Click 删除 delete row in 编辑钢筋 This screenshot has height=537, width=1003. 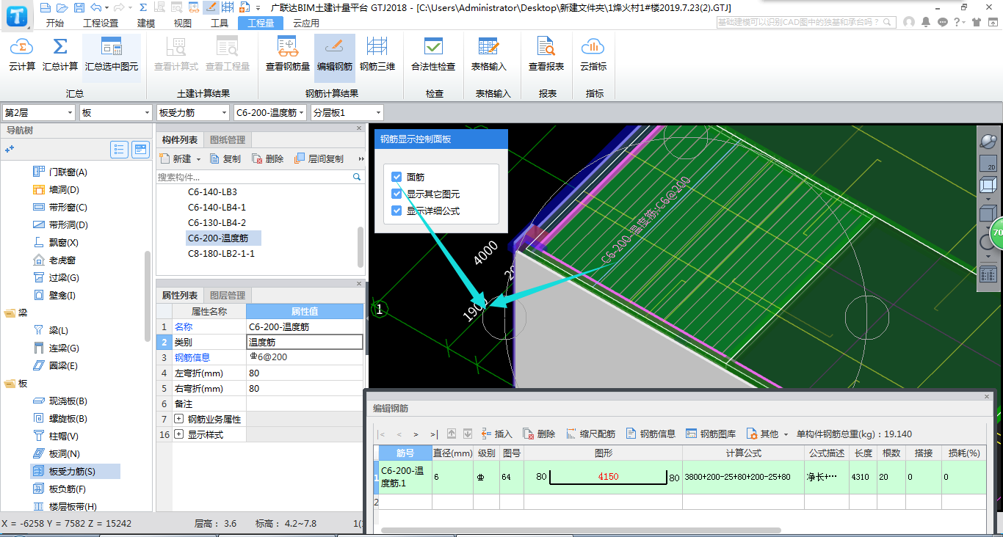539,434
